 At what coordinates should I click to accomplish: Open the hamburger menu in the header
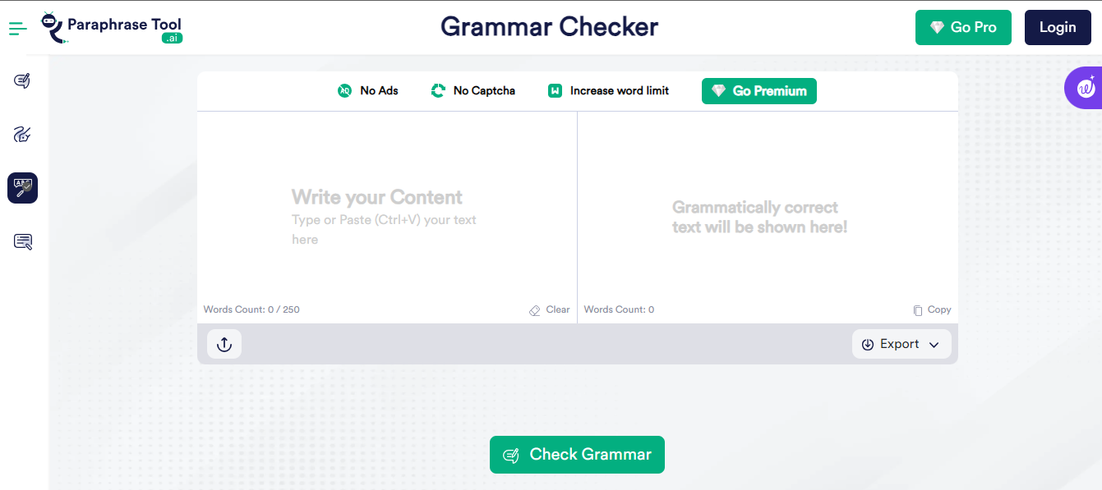point(18,29)
